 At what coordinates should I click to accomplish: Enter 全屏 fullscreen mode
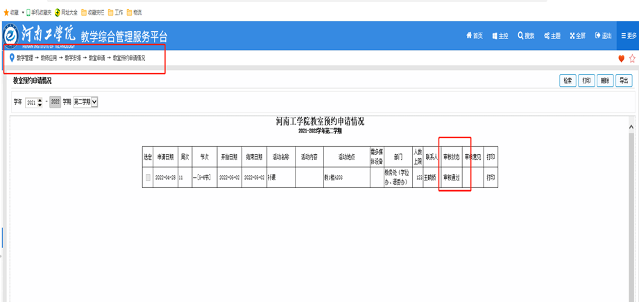[578, 36]
